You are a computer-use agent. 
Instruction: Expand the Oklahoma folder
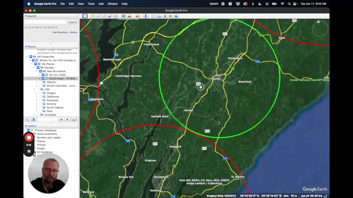37,97
